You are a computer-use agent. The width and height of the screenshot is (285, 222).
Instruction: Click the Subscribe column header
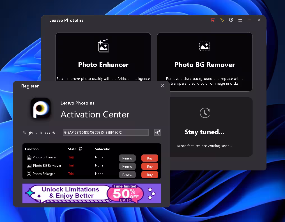pyautogui.click(x=102, y=149)
